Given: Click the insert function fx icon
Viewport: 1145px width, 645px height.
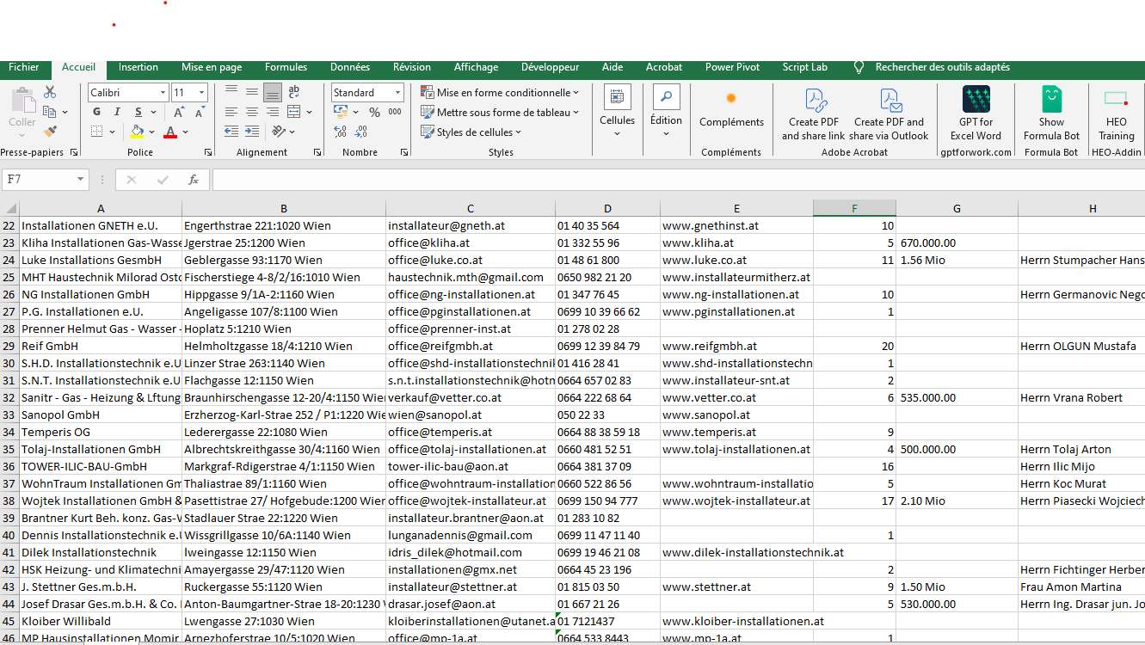Looking at the screenshot, I should pyautogui.click(x=194, y=180).
